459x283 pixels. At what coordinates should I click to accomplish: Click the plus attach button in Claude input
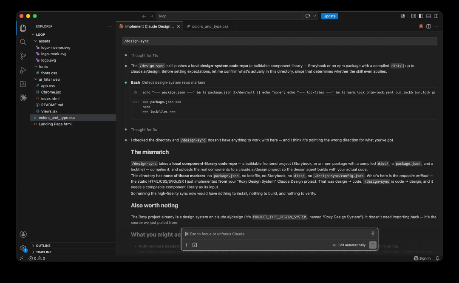[x=187, y=245]
